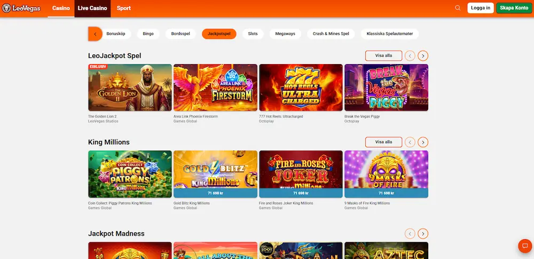Select the Slots category
This screenshot has height=259, width=534.
[253, 34]
